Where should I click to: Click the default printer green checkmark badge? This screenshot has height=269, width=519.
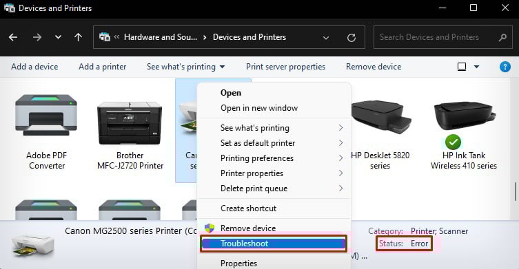coord(453,142)
